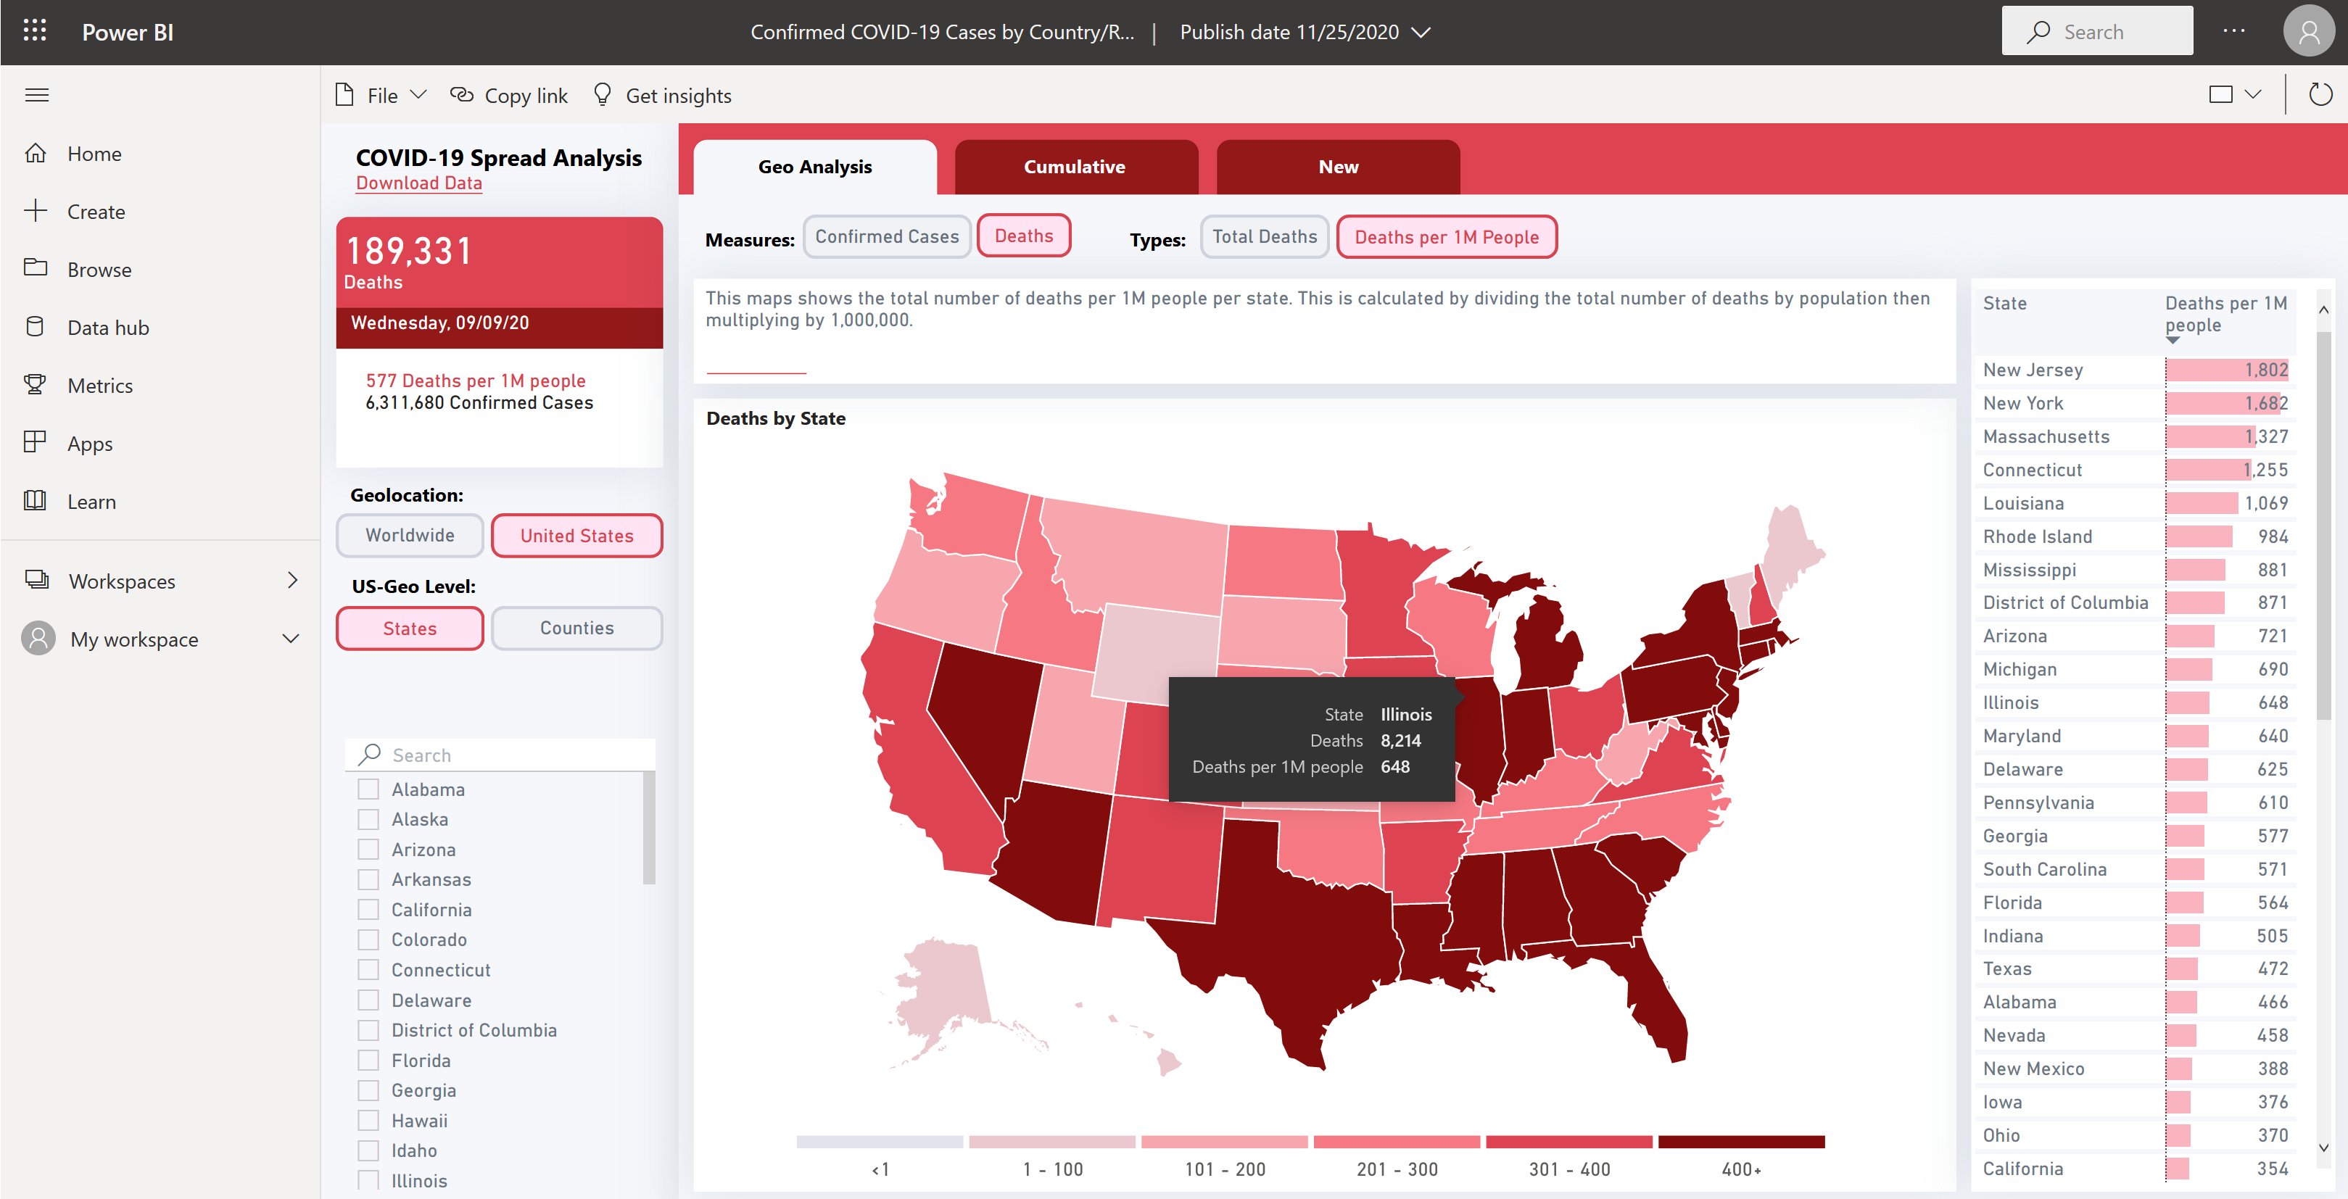Go to Learn in the navigation pane
Viewport: 2348px width, 1199px height.
[91, 501]
